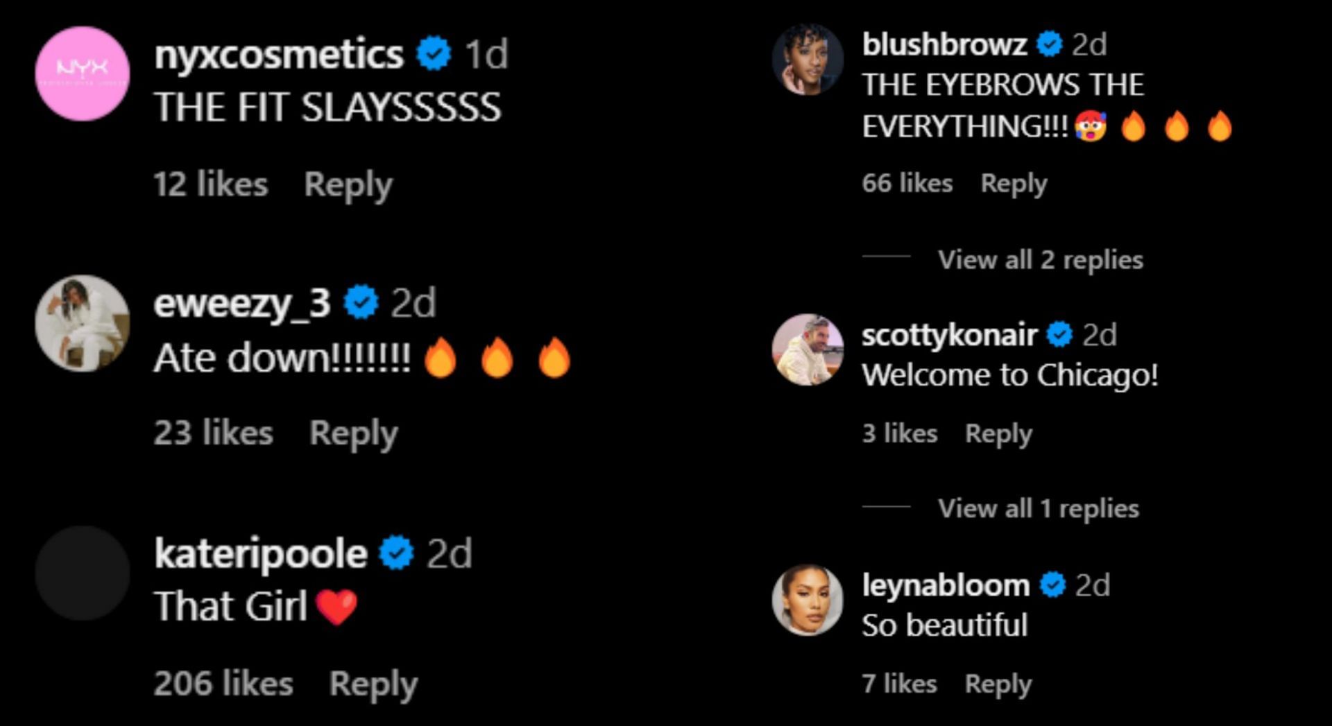Open eweezy_3's profile avatar

tap(83, 323)
